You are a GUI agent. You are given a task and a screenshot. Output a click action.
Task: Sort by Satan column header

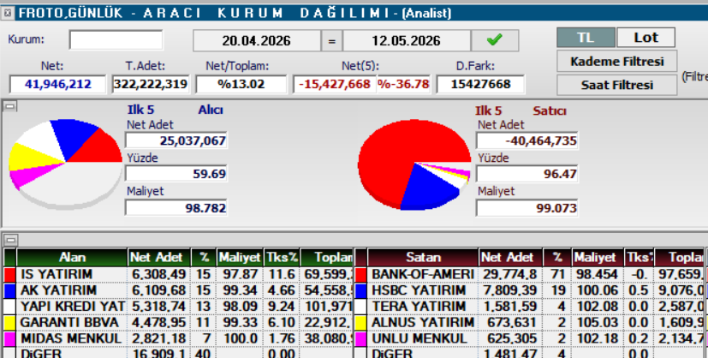coord(423,257)
